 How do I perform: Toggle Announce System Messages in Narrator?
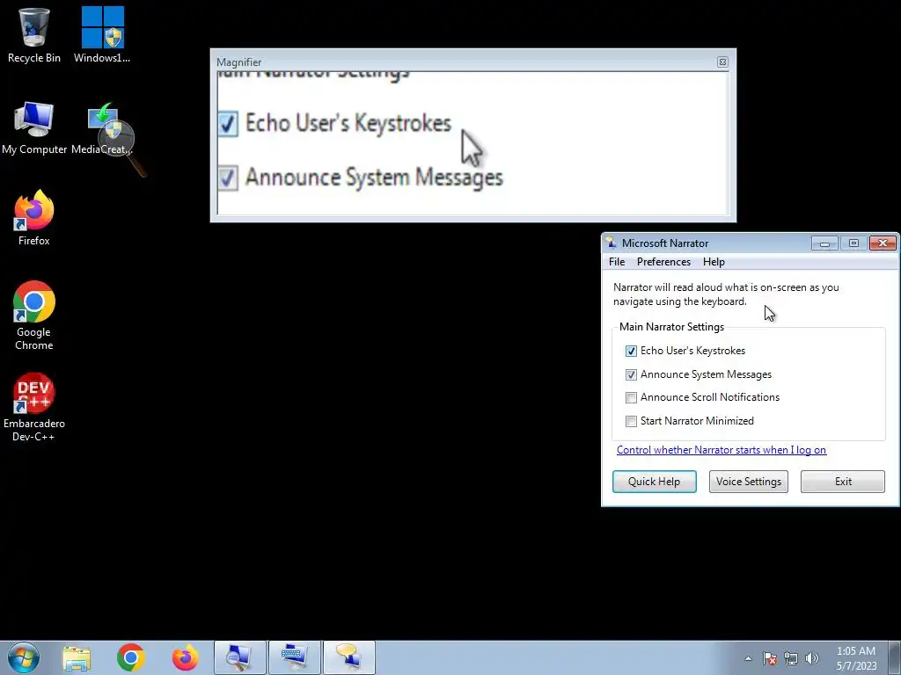click(631, 374)
